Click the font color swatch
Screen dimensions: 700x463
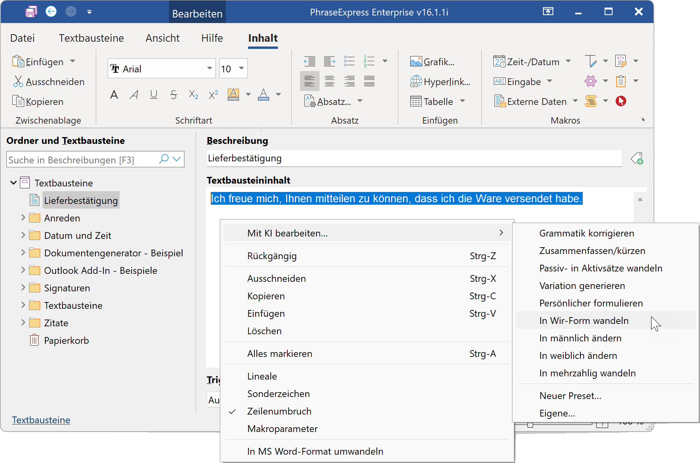[x=264, y=95]
